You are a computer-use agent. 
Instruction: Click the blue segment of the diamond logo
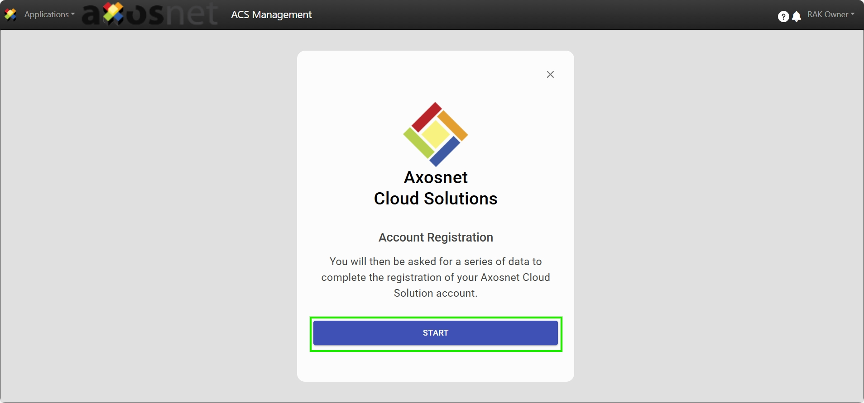445,152
